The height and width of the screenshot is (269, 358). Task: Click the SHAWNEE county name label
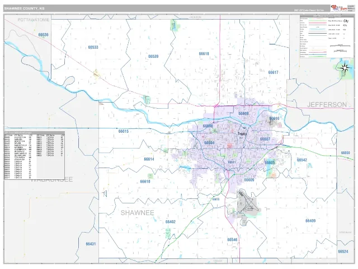(138, 213)
